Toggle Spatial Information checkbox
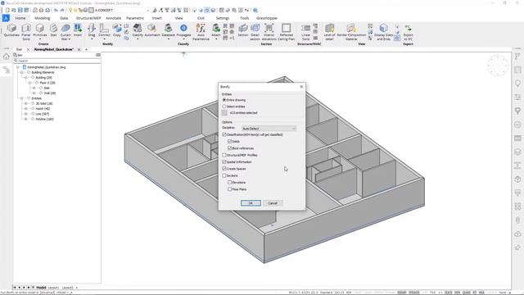 coord(224,162)
